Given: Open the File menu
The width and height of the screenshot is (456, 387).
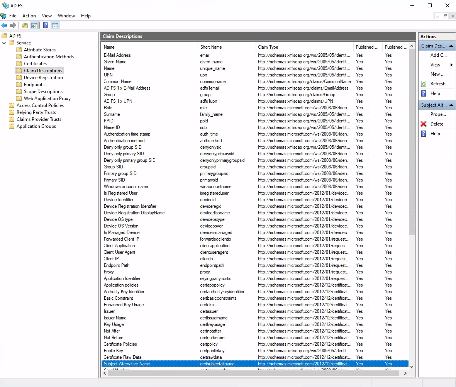Looking at the screenshot, I should [13, 16].
